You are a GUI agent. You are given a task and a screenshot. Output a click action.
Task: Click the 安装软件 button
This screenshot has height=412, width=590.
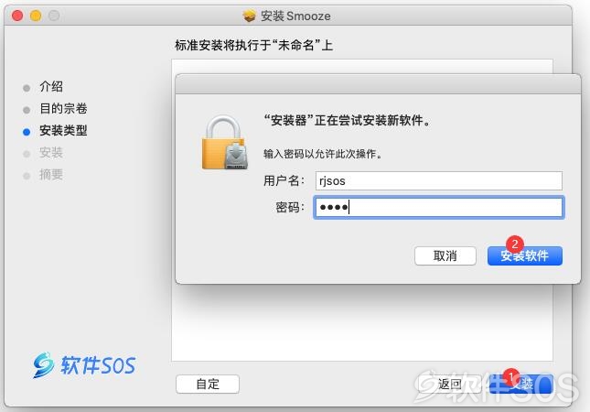pyautogui.click(x=525, y=256)
